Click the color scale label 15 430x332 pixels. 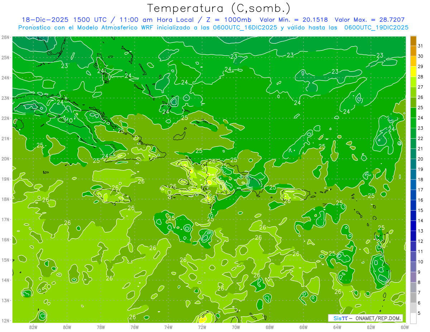pos(420,210)
